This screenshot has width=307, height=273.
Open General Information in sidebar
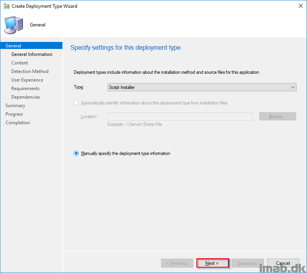tap(32, 54)
